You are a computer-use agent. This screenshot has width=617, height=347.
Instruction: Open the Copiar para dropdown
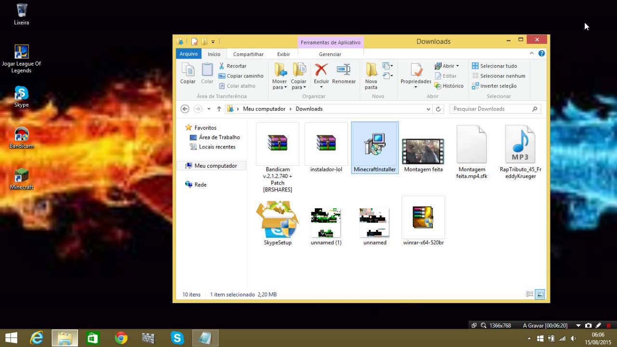(x=299, y=84)
